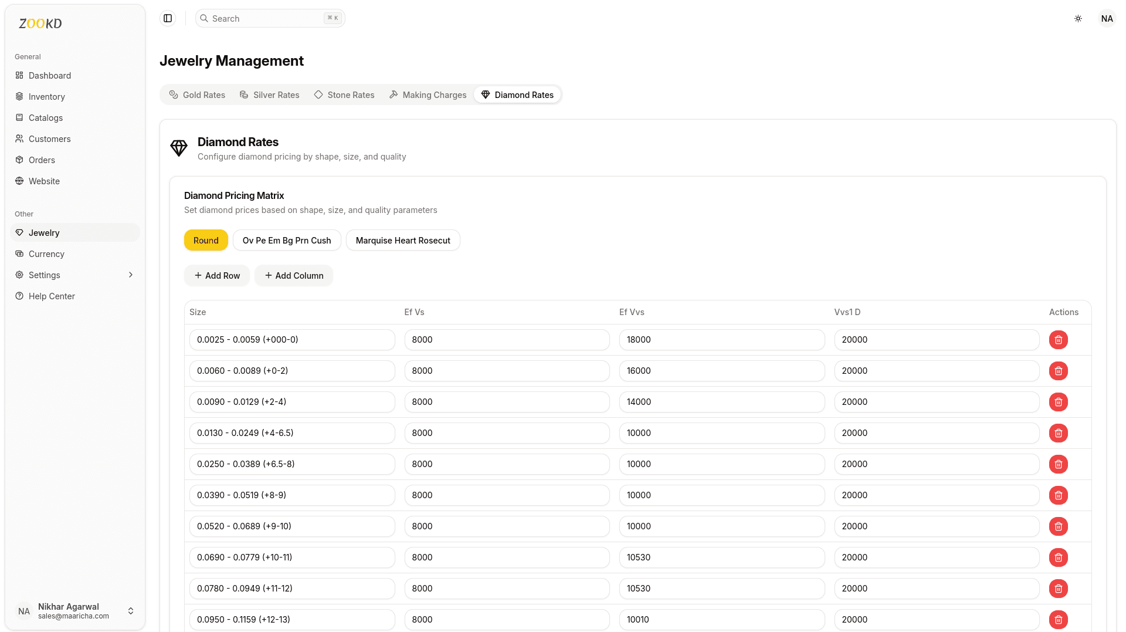The image size is (1126, 632).
Task: Switch to the Gold Rates tab
Action: (x=197, y=94)
